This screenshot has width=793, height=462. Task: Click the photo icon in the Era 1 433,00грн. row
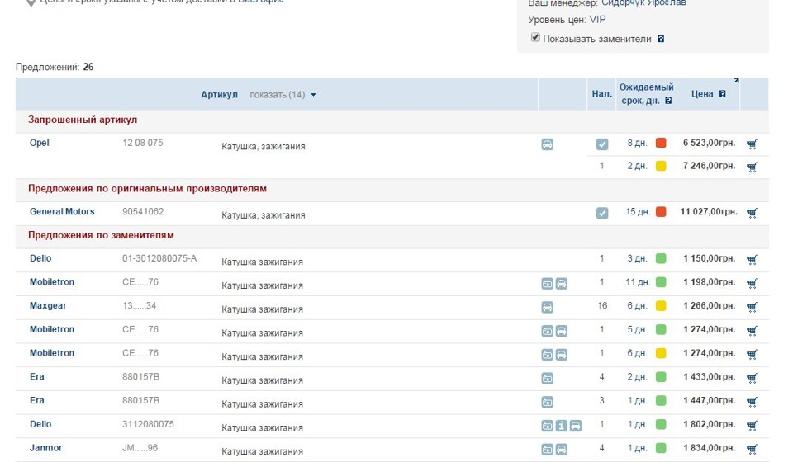coord(547,378)
